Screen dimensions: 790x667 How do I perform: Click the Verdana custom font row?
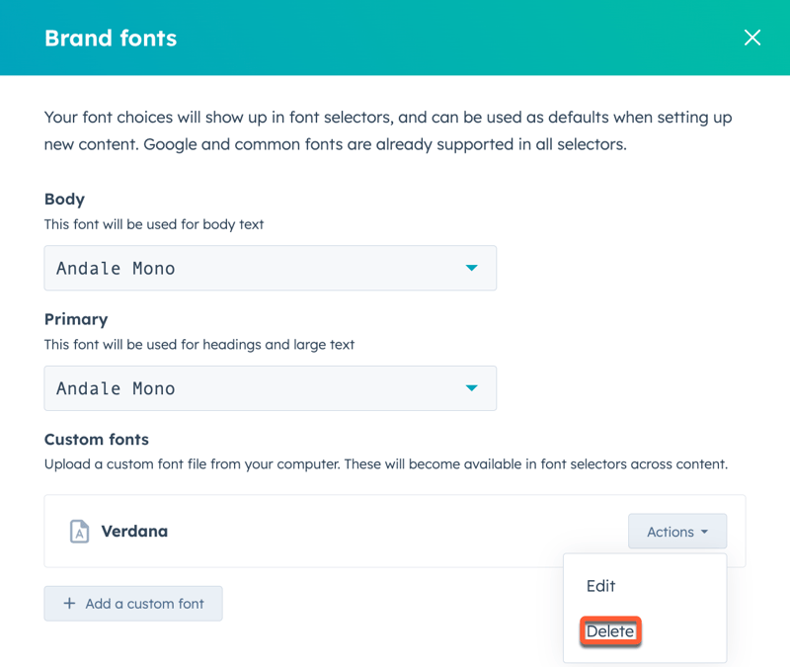(x=346, y=531)
